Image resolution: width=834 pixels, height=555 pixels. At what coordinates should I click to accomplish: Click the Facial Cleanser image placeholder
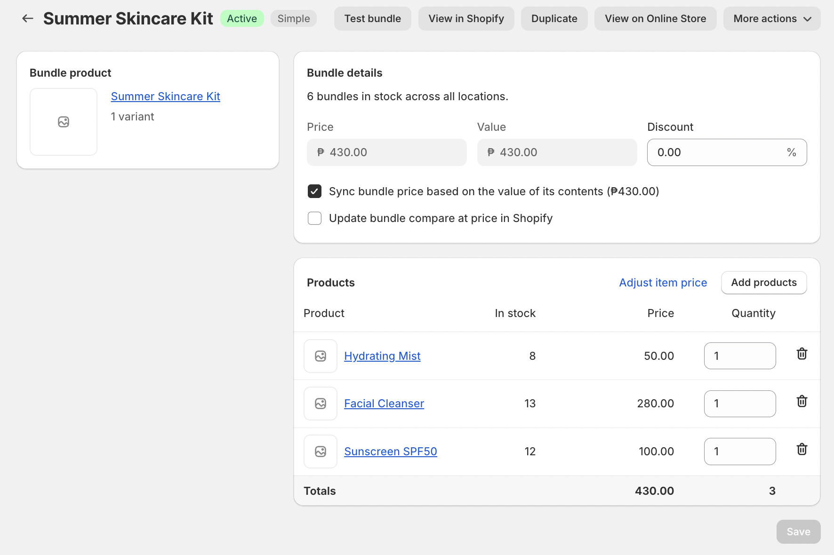(x=321, y=404)
